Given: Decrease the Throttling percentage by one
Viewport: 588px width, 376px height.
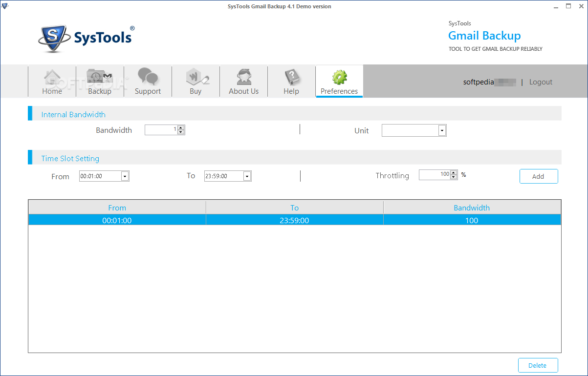Looking at the screenshot, I should (x=454, y=177).
